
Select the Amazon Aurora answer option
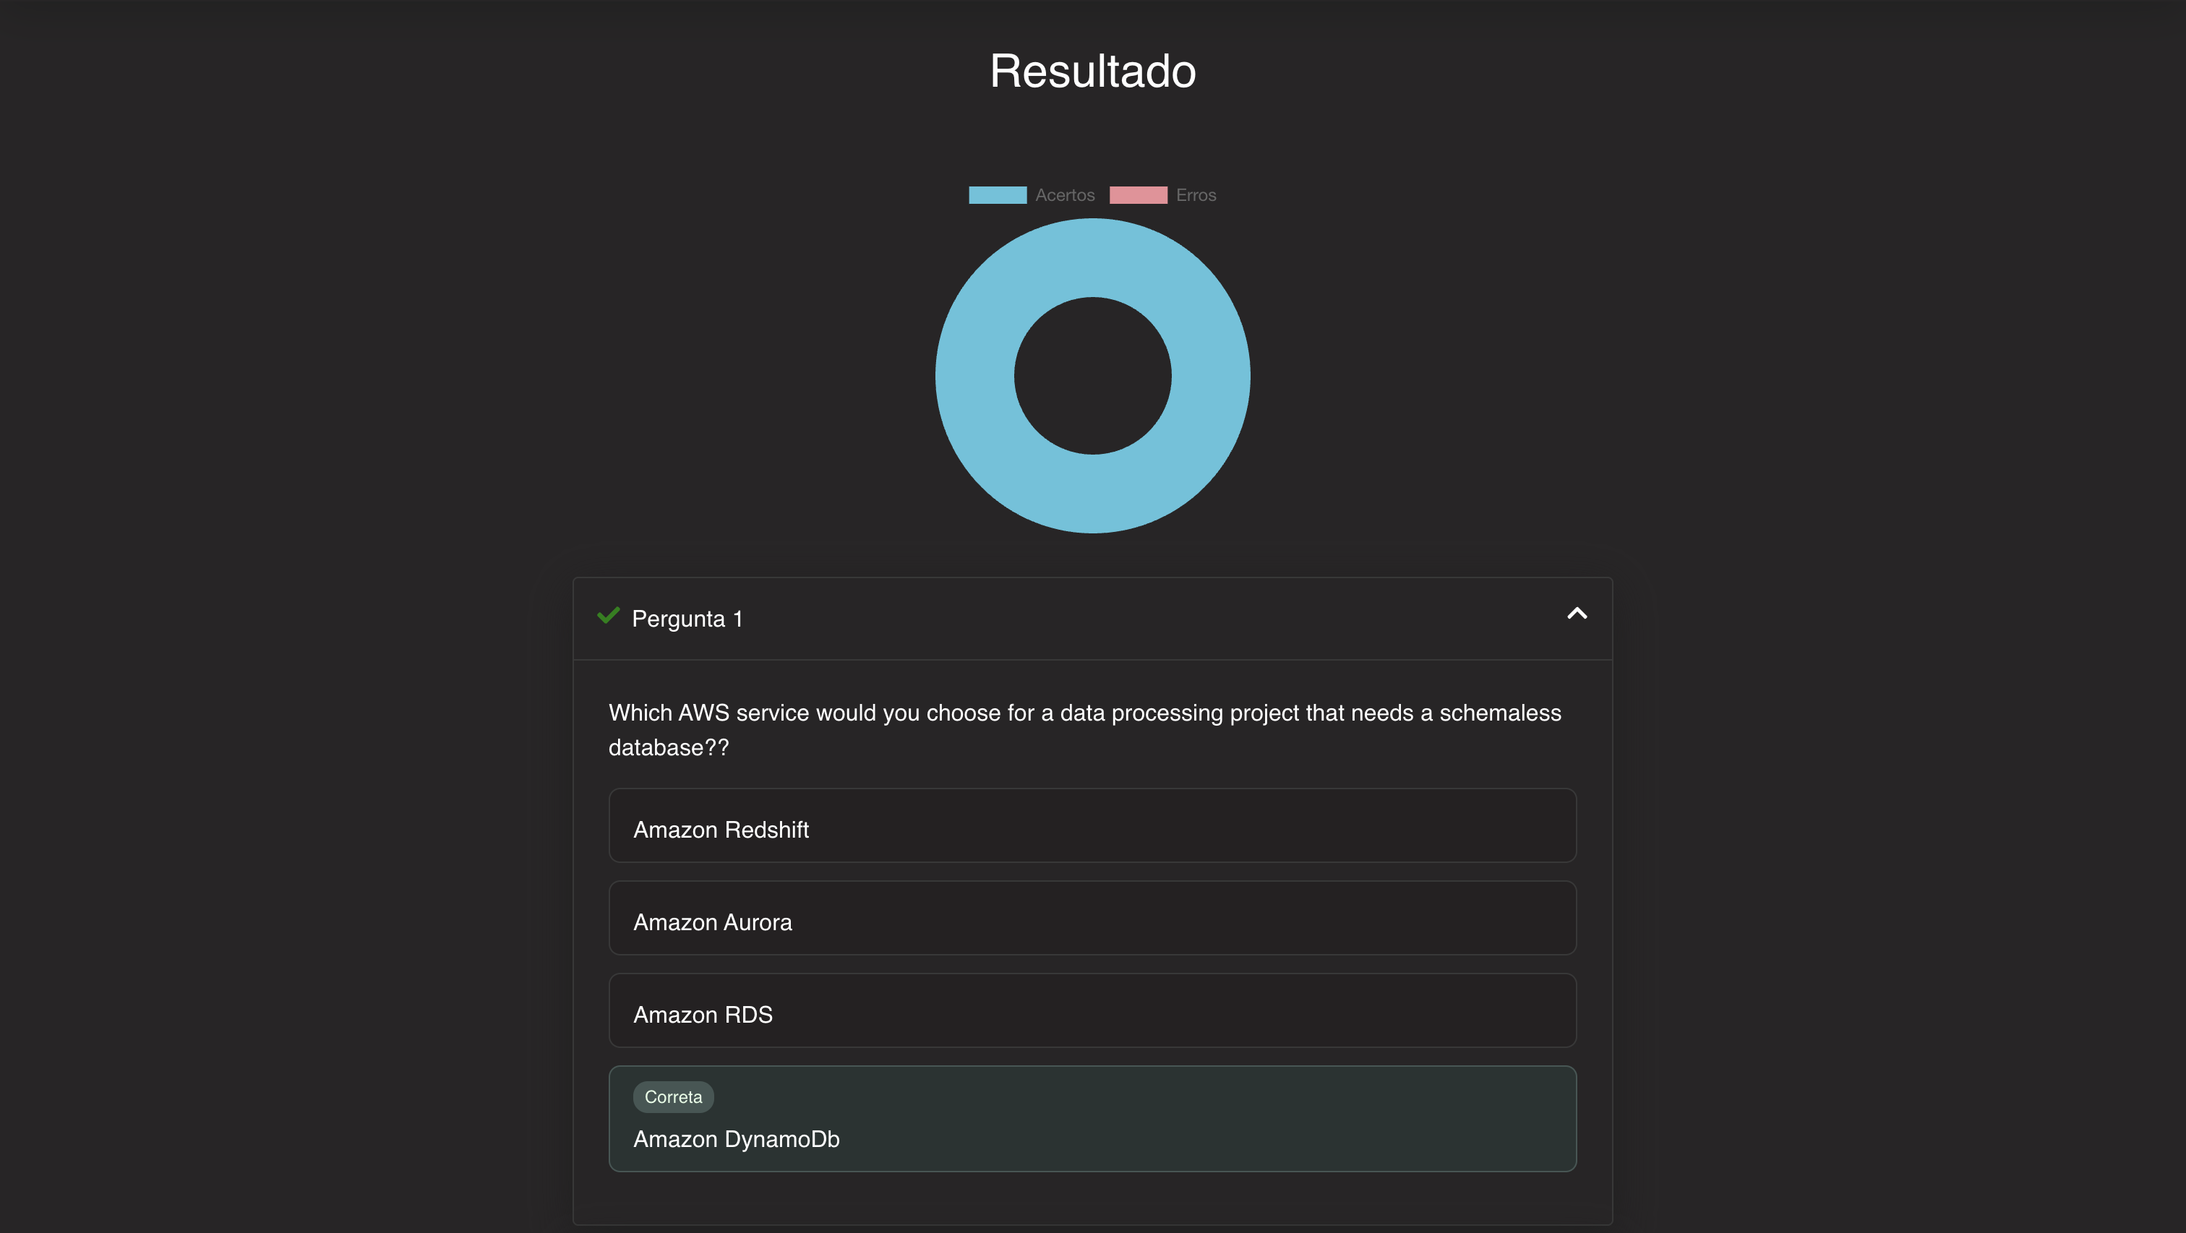pyautogui.click(x=1092, y=918)
